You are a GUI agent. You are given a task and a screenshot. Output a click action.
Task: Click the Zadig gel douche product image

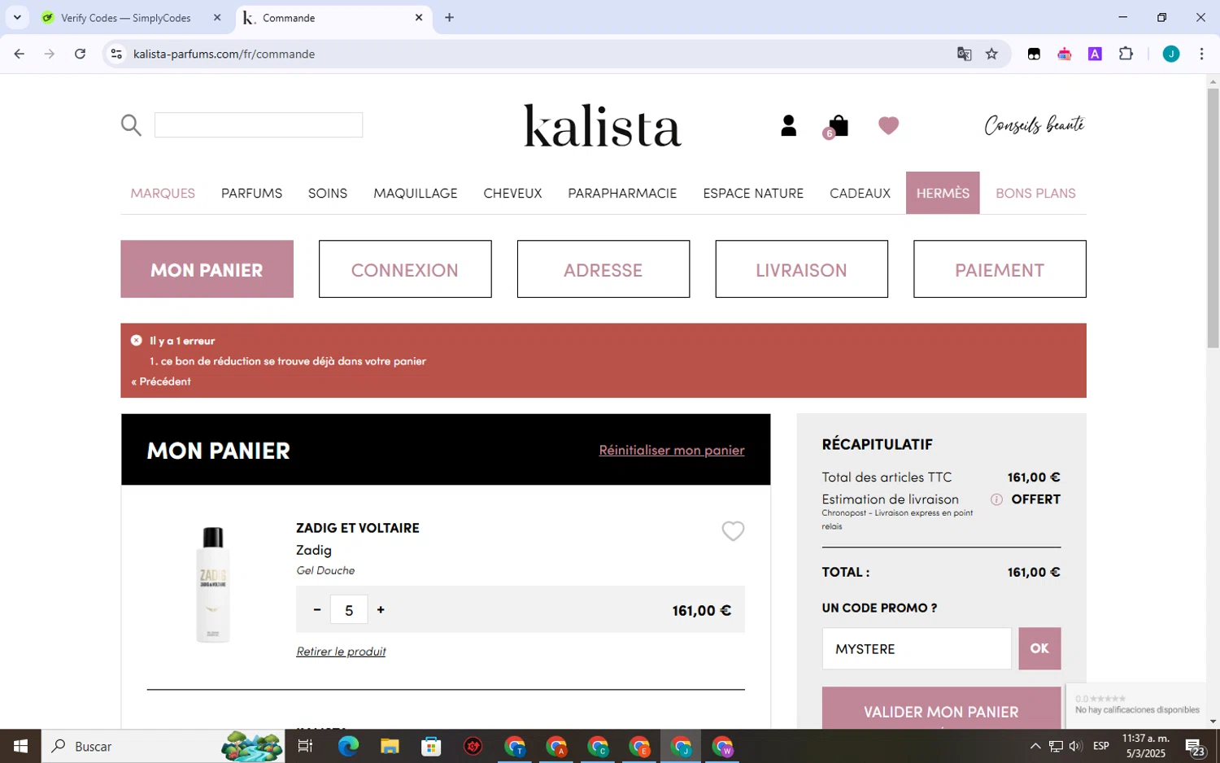click(213, 584)
